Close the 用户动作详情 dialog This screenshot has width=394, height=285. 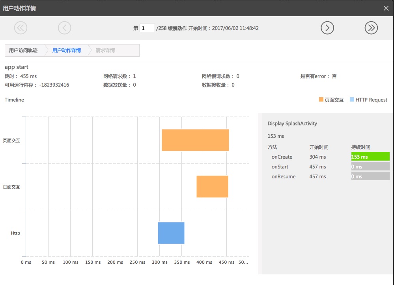pos(386,8)
